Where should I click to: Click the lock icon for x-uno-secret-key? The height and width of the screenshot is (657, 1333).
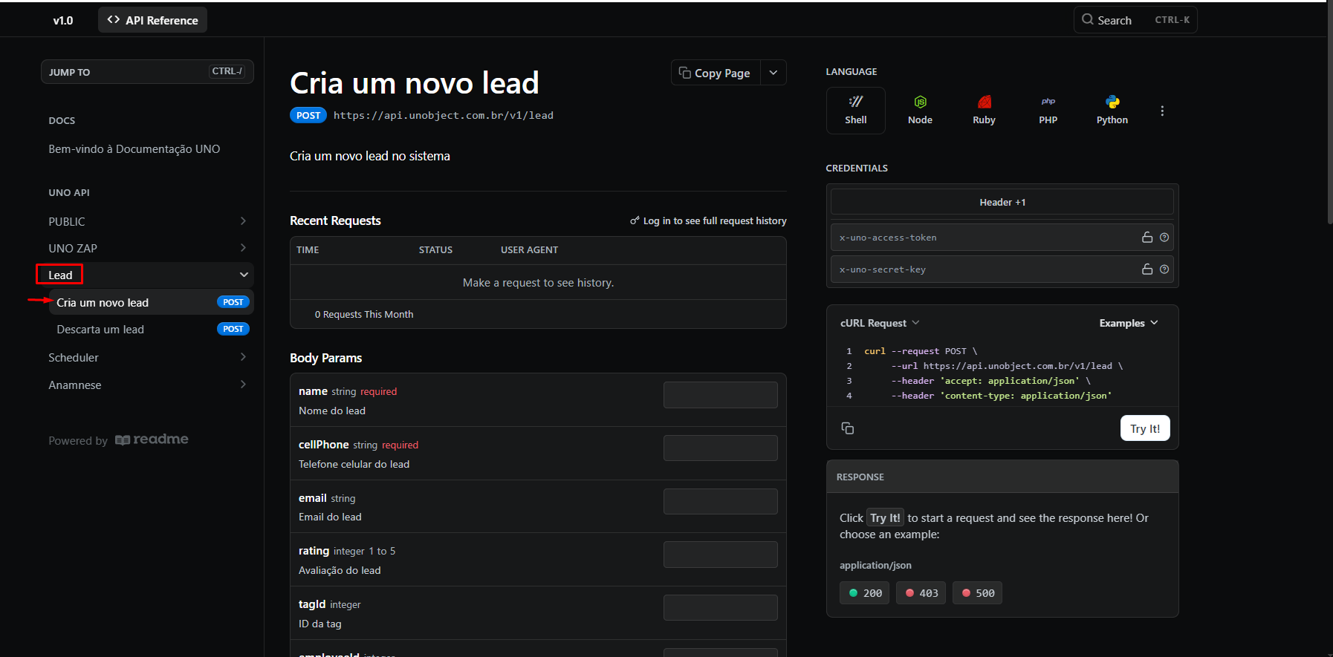coord(1147,269)
